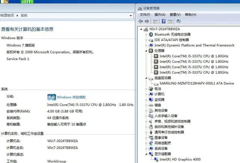Click the Windows 7 旗舰版 text
This screenshot has width=240, height=163.
pos(21,45)
